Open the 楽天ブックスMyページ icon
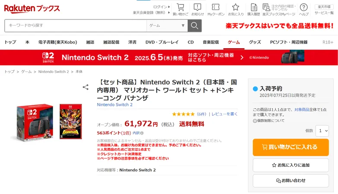This screenshot has width=338, height=194. pyautogui.click(x=266, y=7)
